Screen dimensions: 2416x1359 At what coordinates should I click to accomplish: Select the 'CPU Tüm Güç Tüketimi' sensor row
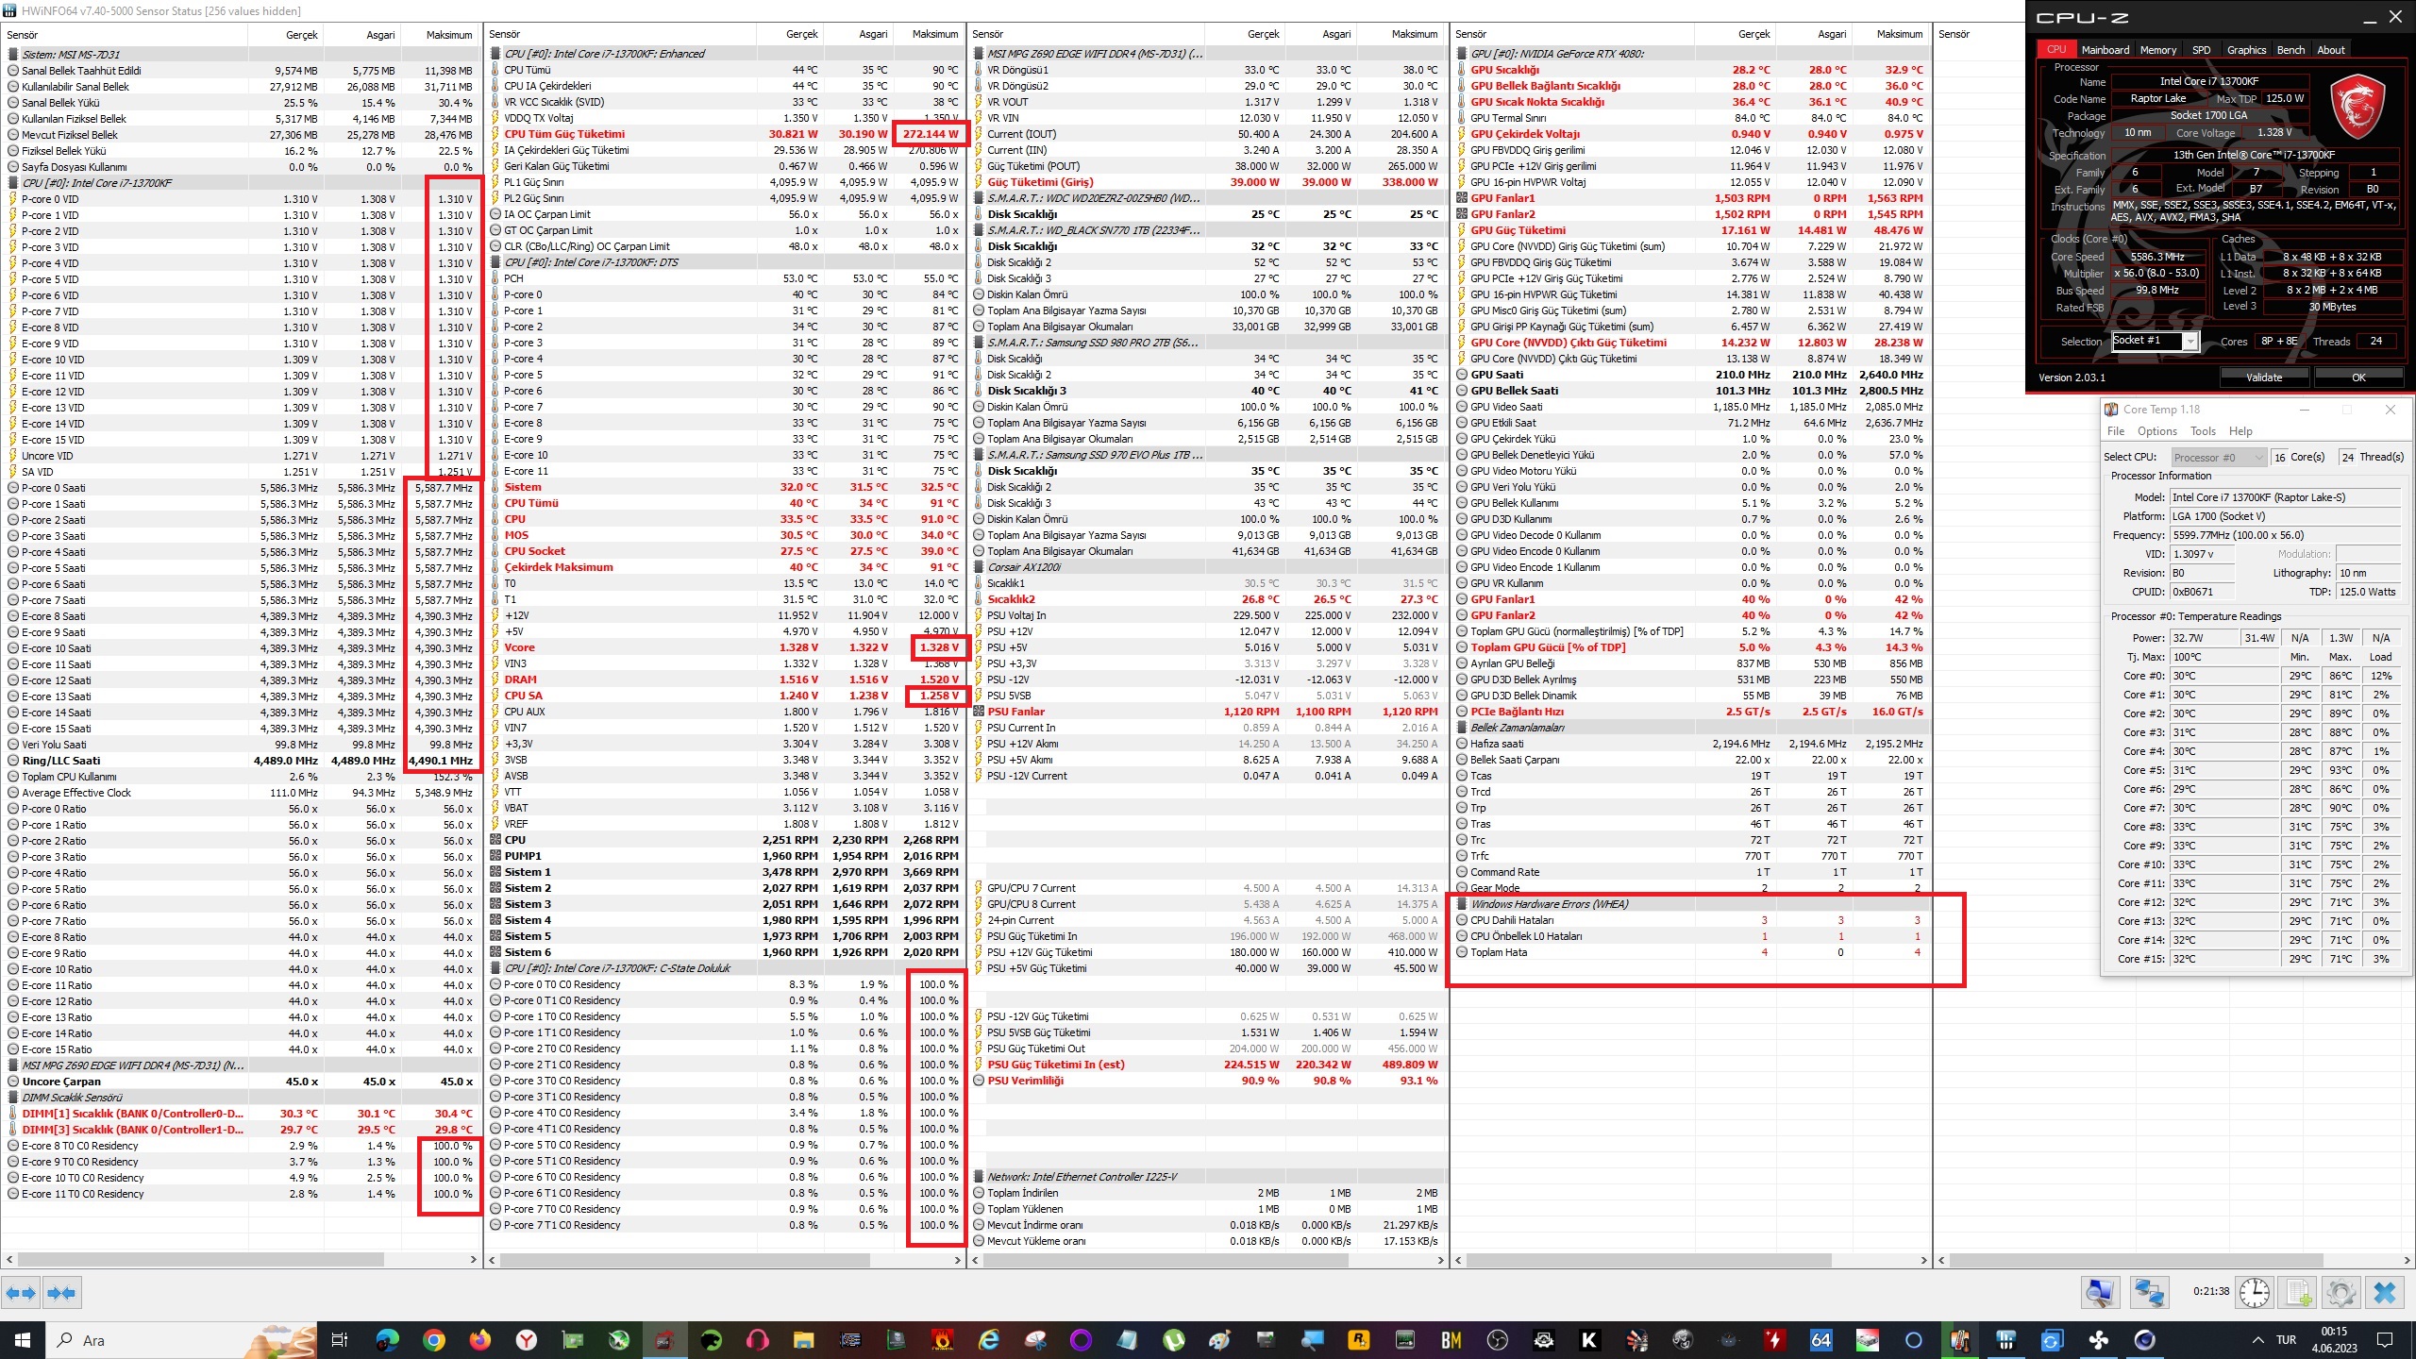pos(725,134)
